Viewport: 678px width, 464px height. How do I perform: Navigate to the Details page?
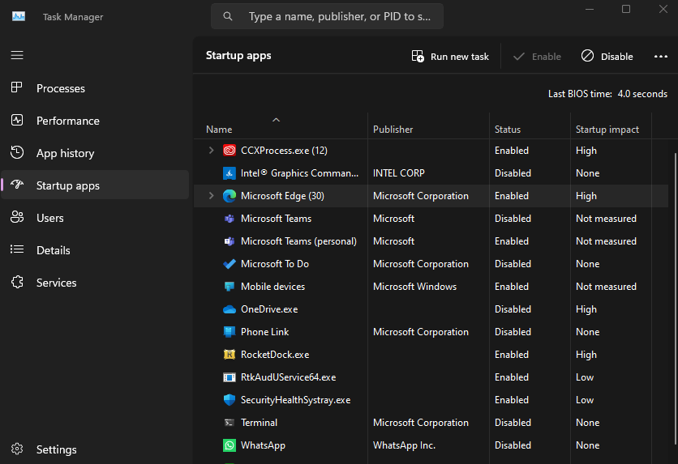95,250
